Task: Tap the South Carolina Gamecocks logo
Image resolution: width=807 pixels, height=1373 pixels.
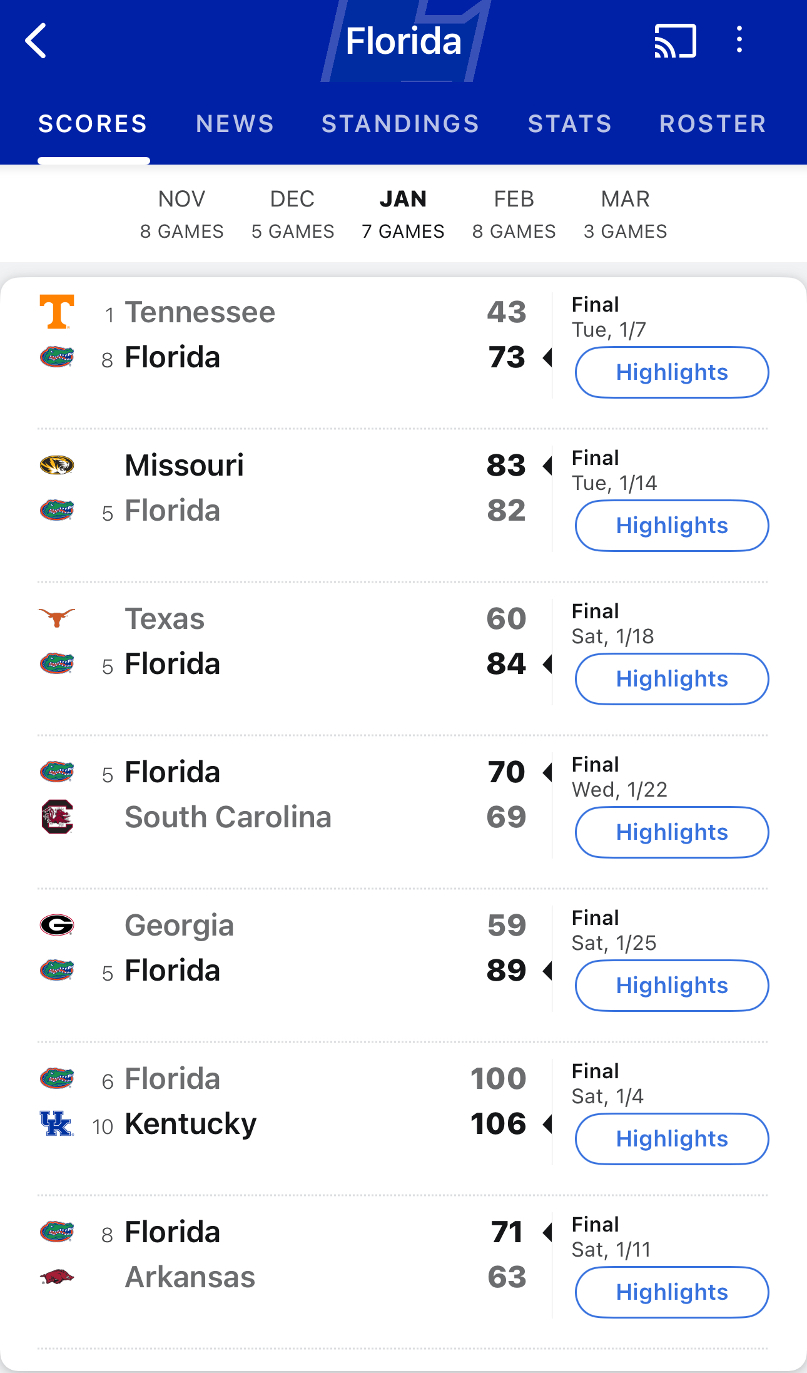Action: pos(57,817)
